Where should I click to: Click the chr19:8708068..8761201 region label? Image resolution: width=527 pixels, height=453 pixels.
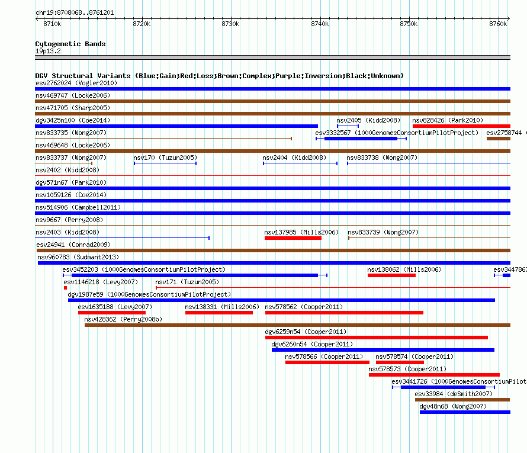click(x=75, y=13)
